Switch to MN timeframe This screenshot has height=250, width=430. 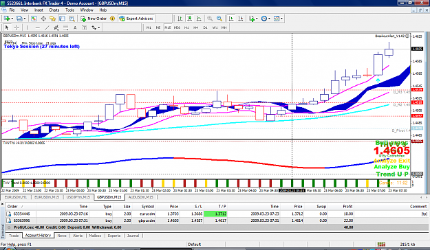(x=224, y=27)
